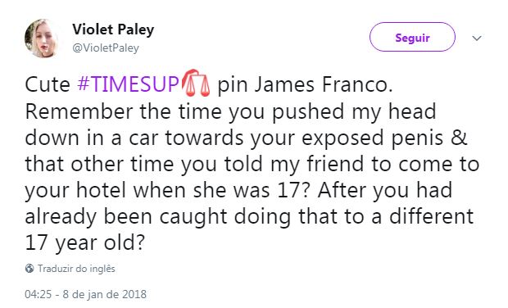Image resolution: width=508 pixels, height=308 pixels.
Task: Click the word pin after the emoji
Action: [232, 85]
